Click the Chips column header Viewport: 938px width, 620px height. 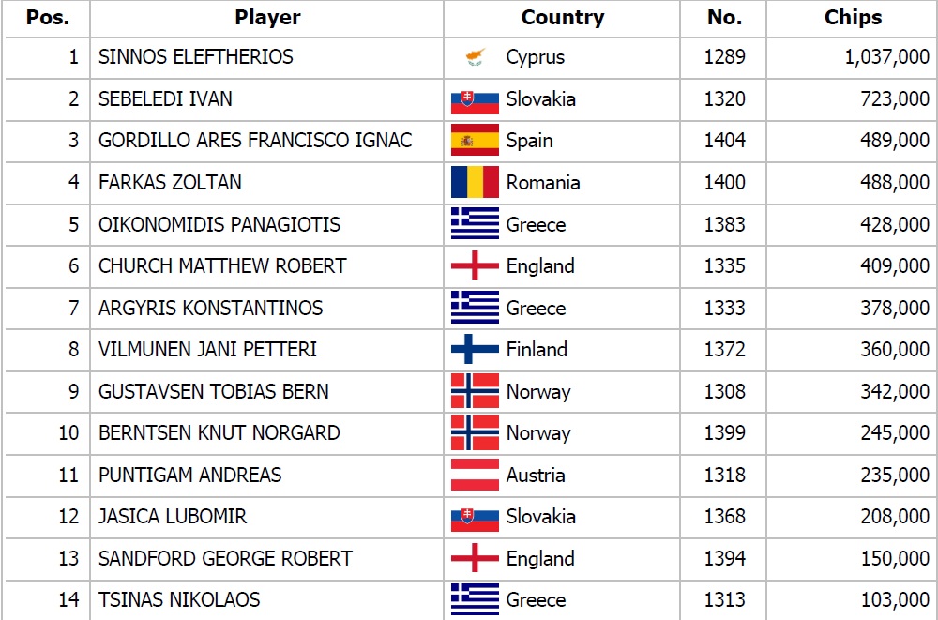point(853,18)
